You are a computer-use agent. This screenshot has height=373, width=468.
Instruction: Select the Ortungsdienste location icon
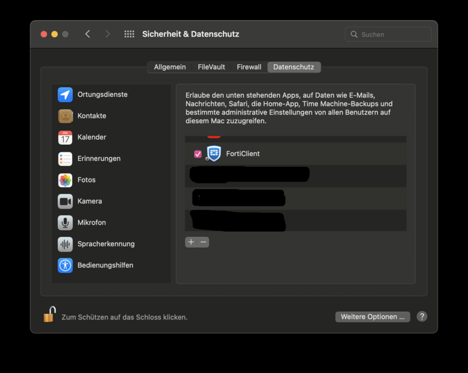(x=65, y=95)
